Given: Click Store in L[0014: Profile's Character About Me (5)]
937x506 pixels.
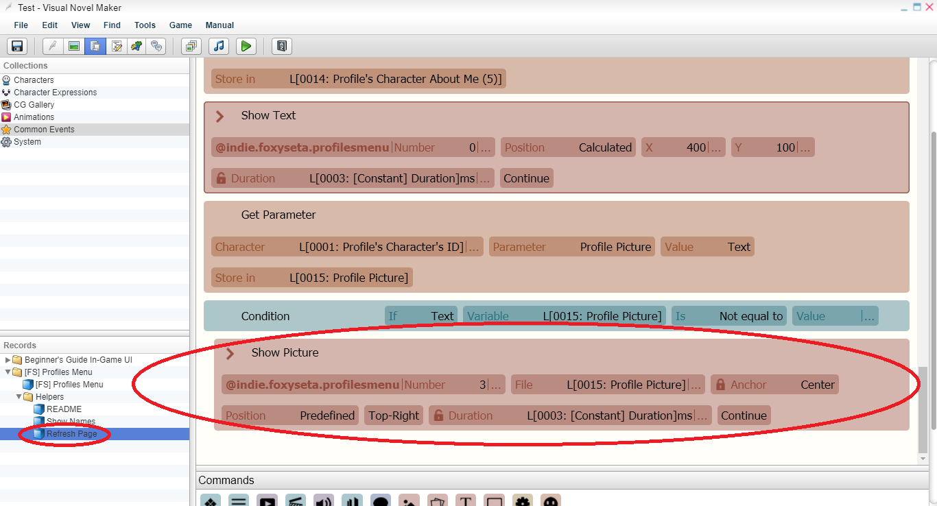Looking at the screenshot, I should tap(358, 79).
